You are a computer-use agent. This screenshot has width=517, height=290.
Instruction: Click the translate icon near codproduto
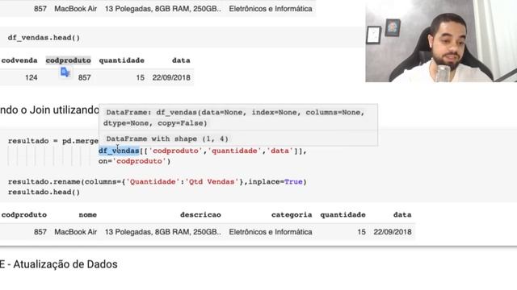point(65,72)
